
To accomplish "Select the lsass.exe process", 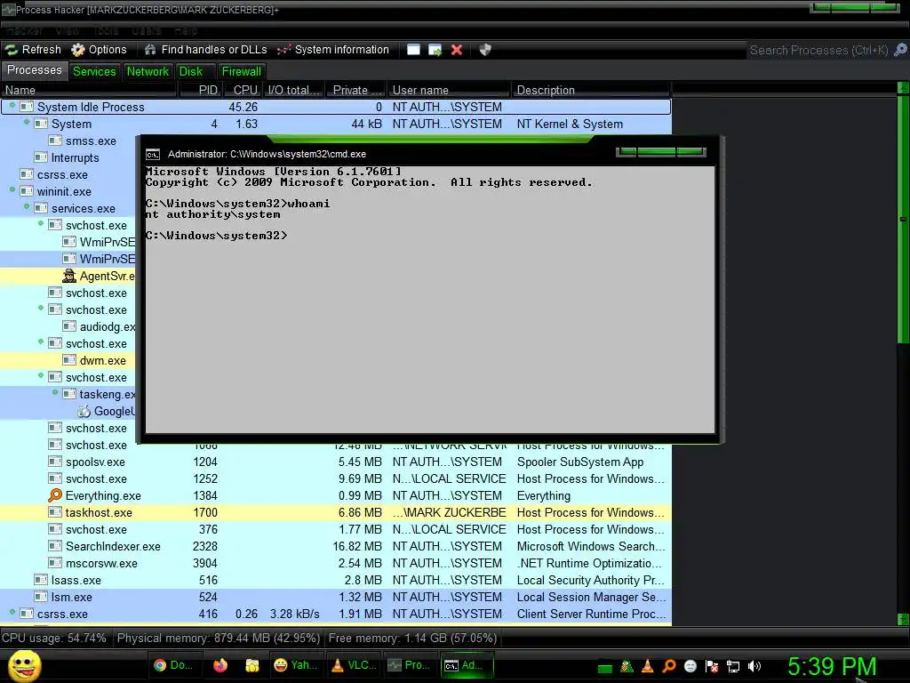I will 335,580.
